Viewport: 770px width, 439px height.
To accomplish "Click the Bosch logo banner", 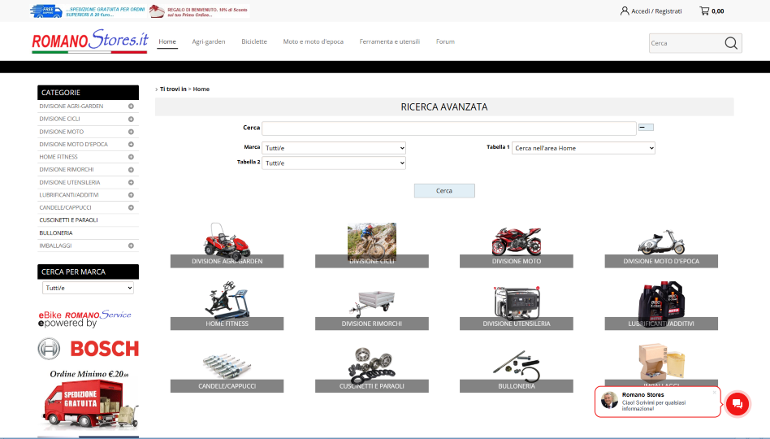I will [x=88, y=349].
